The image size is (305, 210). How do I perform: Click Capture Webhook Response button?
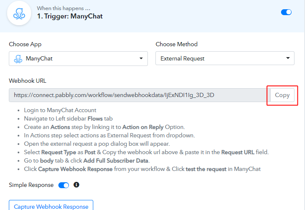coord(51,205)
